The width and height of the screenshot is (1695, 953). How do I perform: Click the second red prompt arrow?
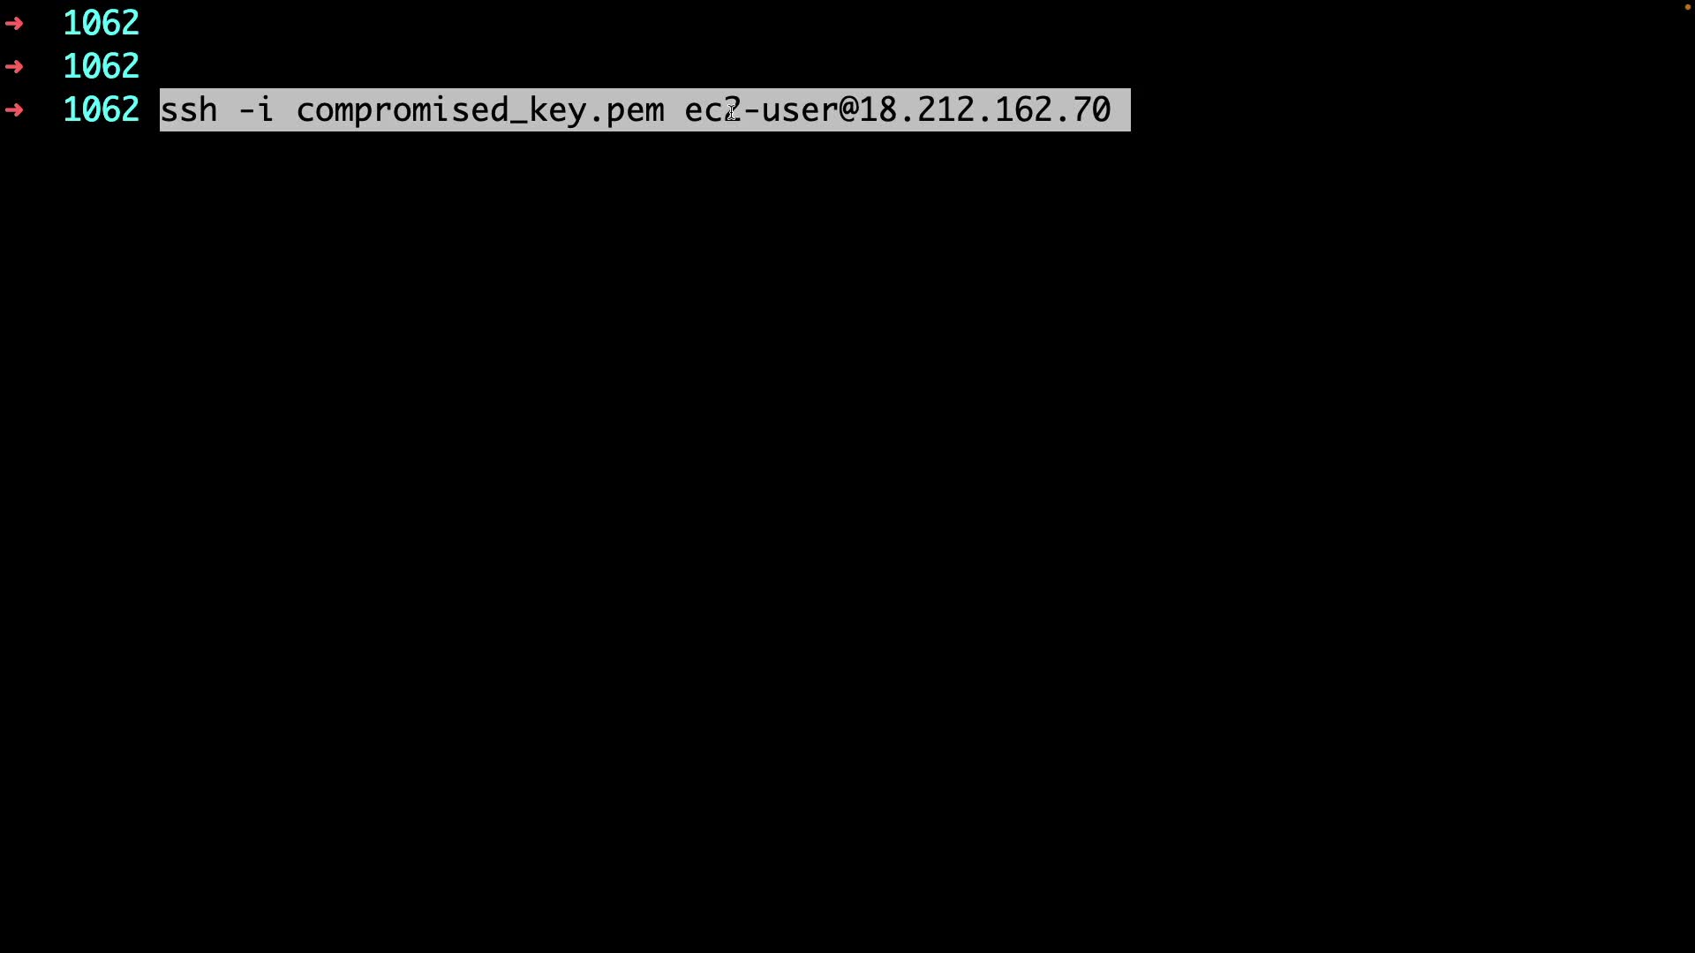pos(14,67)
